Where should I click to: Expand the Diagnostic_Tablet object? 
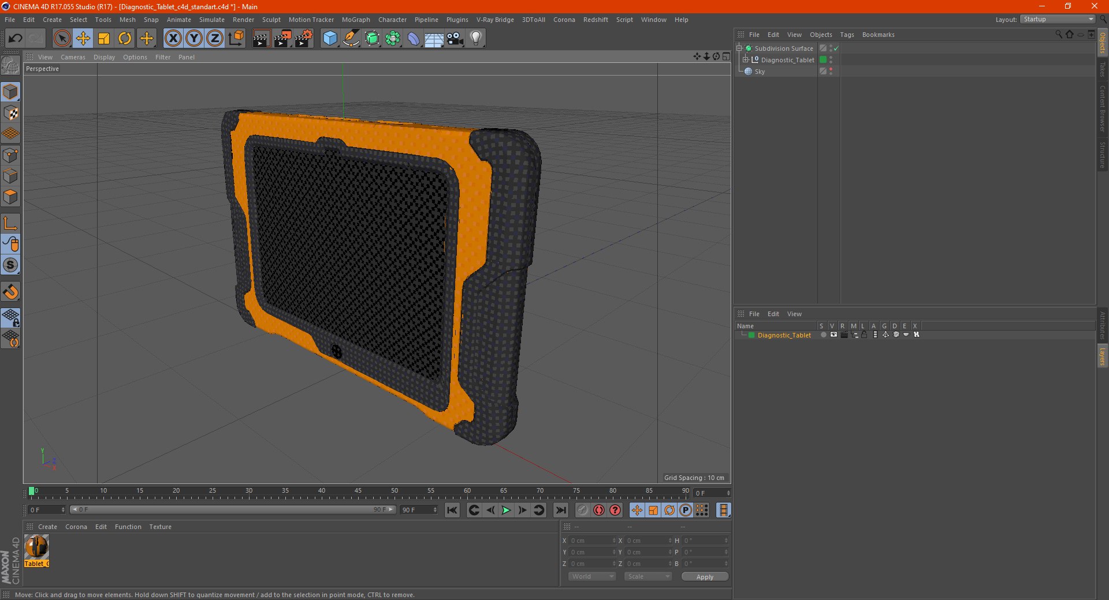[746, 60]
